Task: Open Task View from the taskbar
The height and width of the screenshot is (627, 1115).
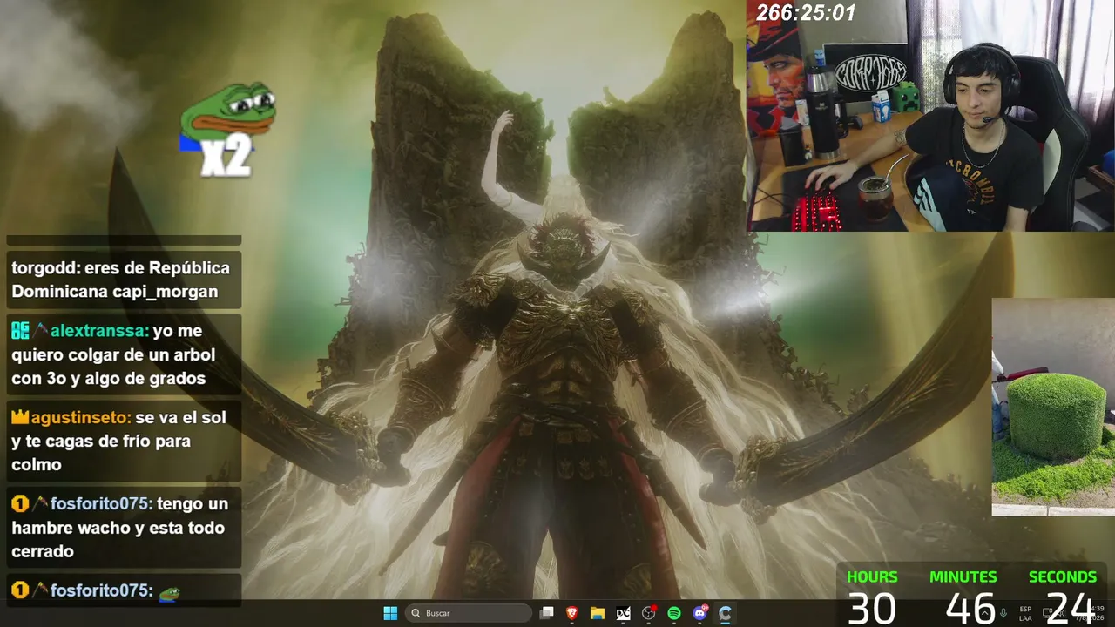Action: click(547, 613)
